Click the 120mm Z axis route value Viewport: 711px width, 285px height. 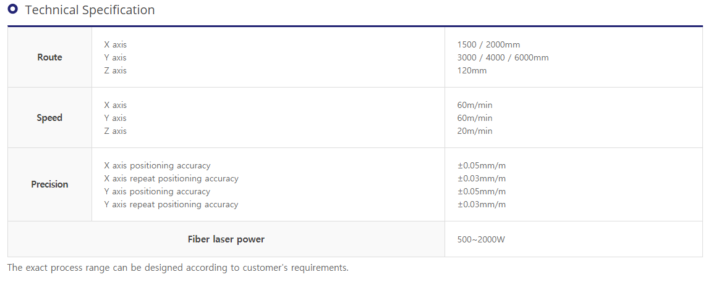tap(472, 70)
